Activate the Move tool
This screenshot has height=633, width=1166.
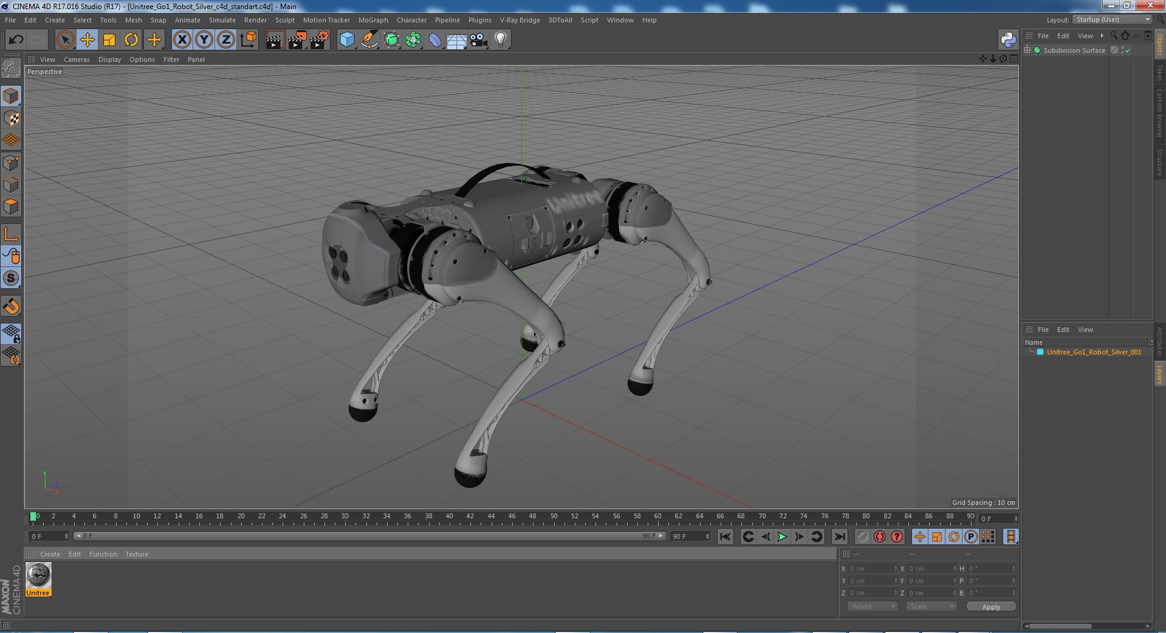pyautogui.click(x=87, y=40)
